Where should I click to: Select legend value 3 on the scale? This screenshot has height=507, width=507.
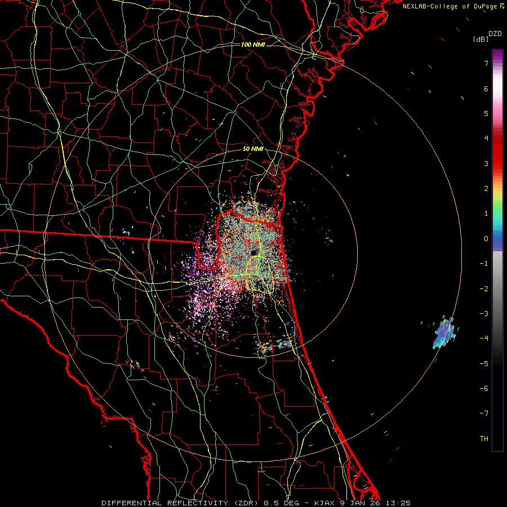pyautogui.click(x=486, y=163)
